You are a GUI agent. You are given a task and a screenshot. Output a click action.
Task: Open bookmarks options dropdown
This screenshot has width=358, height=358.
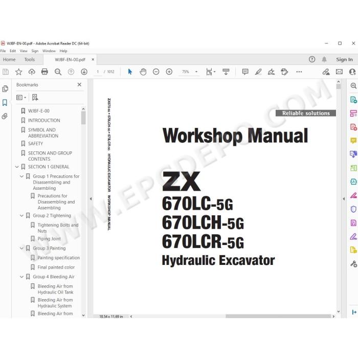pyautogui.click(x=21, y=98)
